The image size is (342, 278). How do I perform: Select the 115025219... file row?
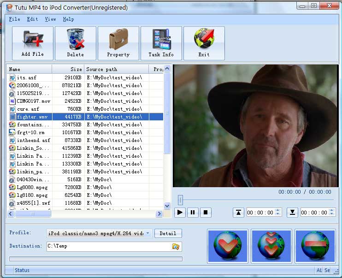pos(85,93)
